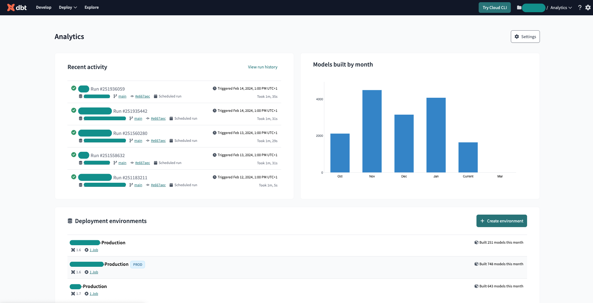Screen dimensions: 593x303
Task: Click the PROD badge
Action: point(138,265)
